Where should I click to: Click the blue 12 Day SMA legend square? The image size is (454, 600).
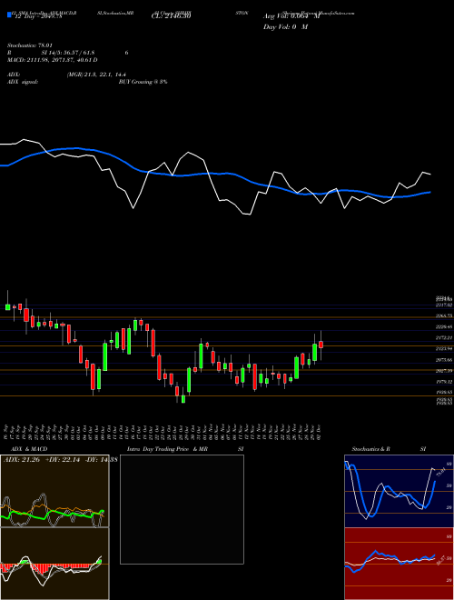coord(10,15)
